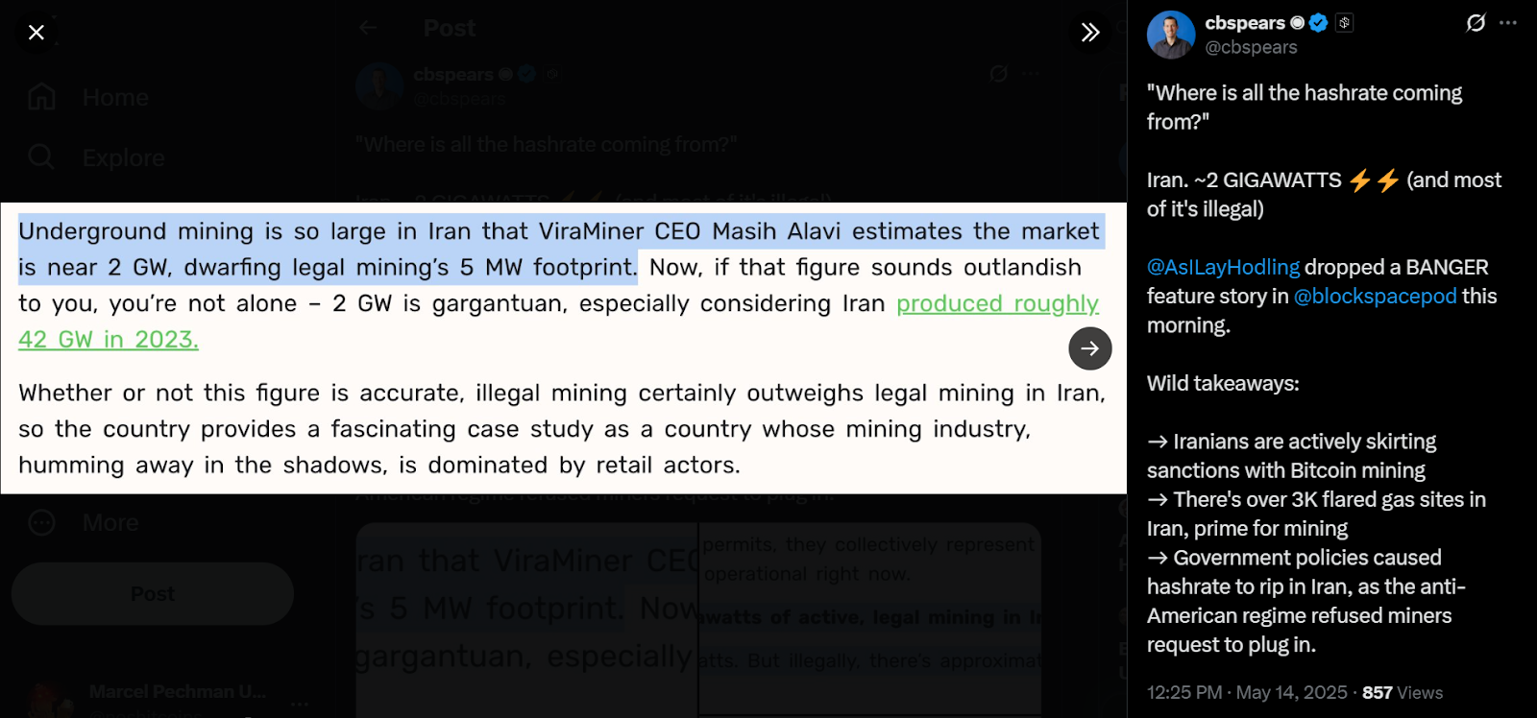
Task: Collapse the post side panel using double chevron
Action: pos(1089,33)
